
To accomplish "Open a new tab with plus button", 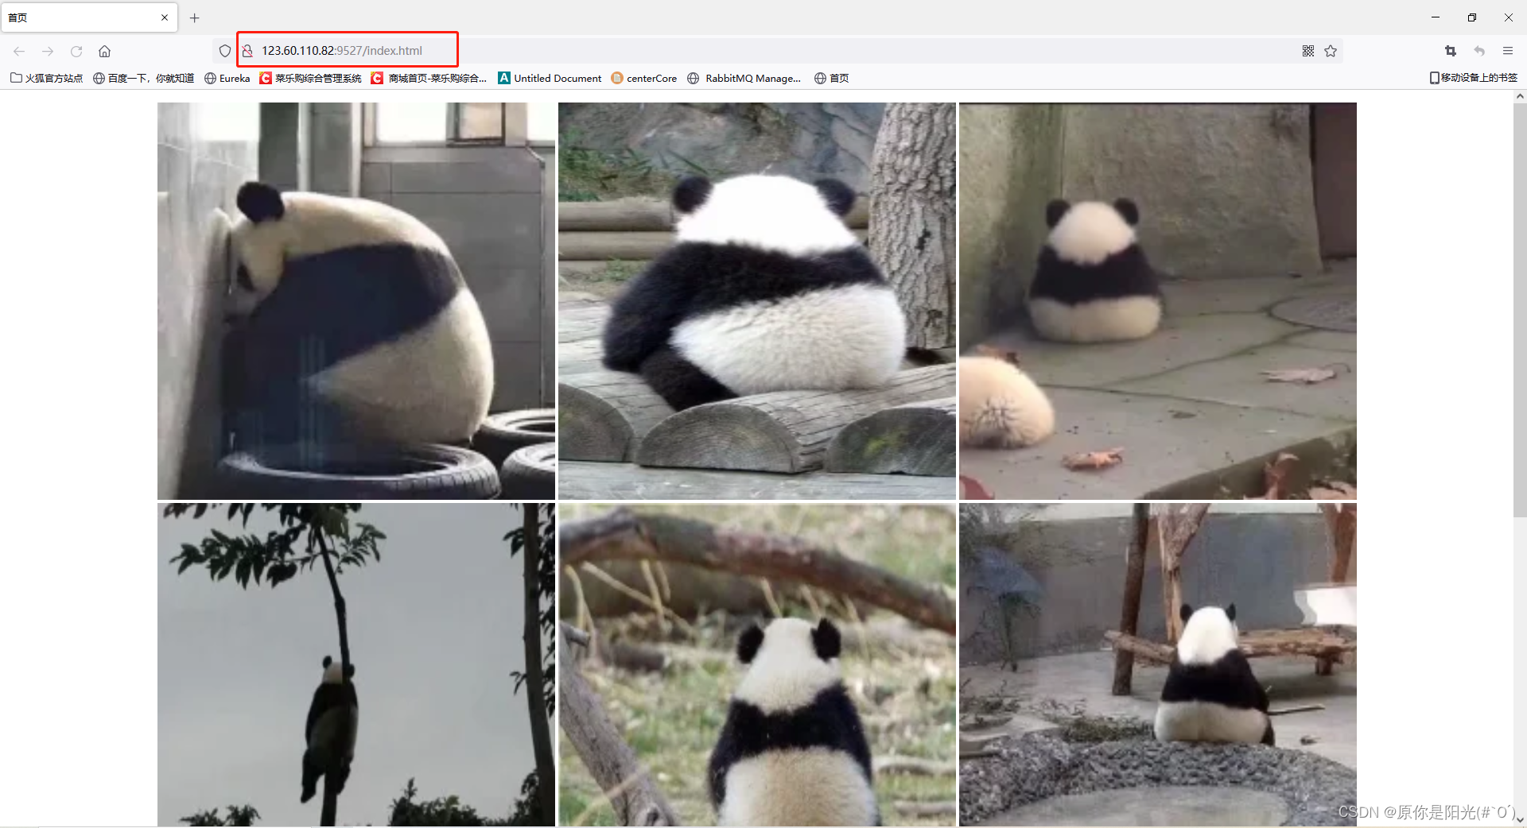I will (x=194, y=17).
